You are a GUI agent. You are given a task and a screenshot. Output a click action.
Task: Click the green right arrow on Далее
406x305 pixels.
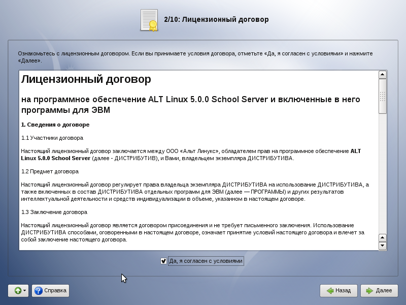(369, 291)
